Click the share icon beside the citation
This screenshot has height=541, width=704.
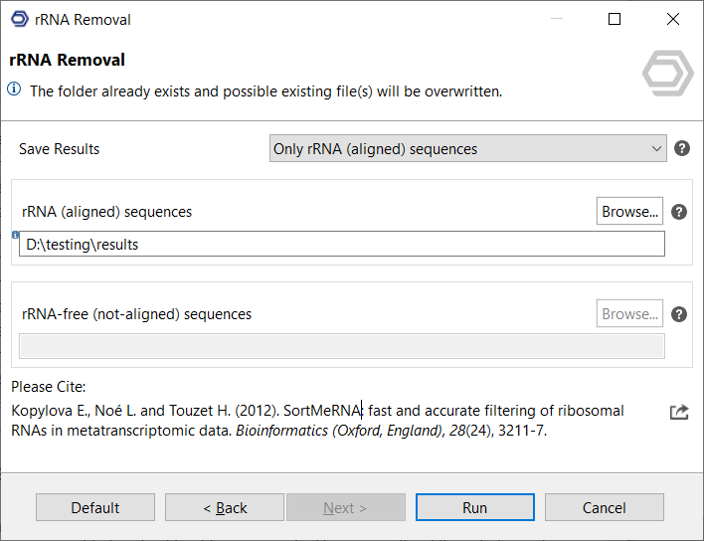(x=679, y=412)
